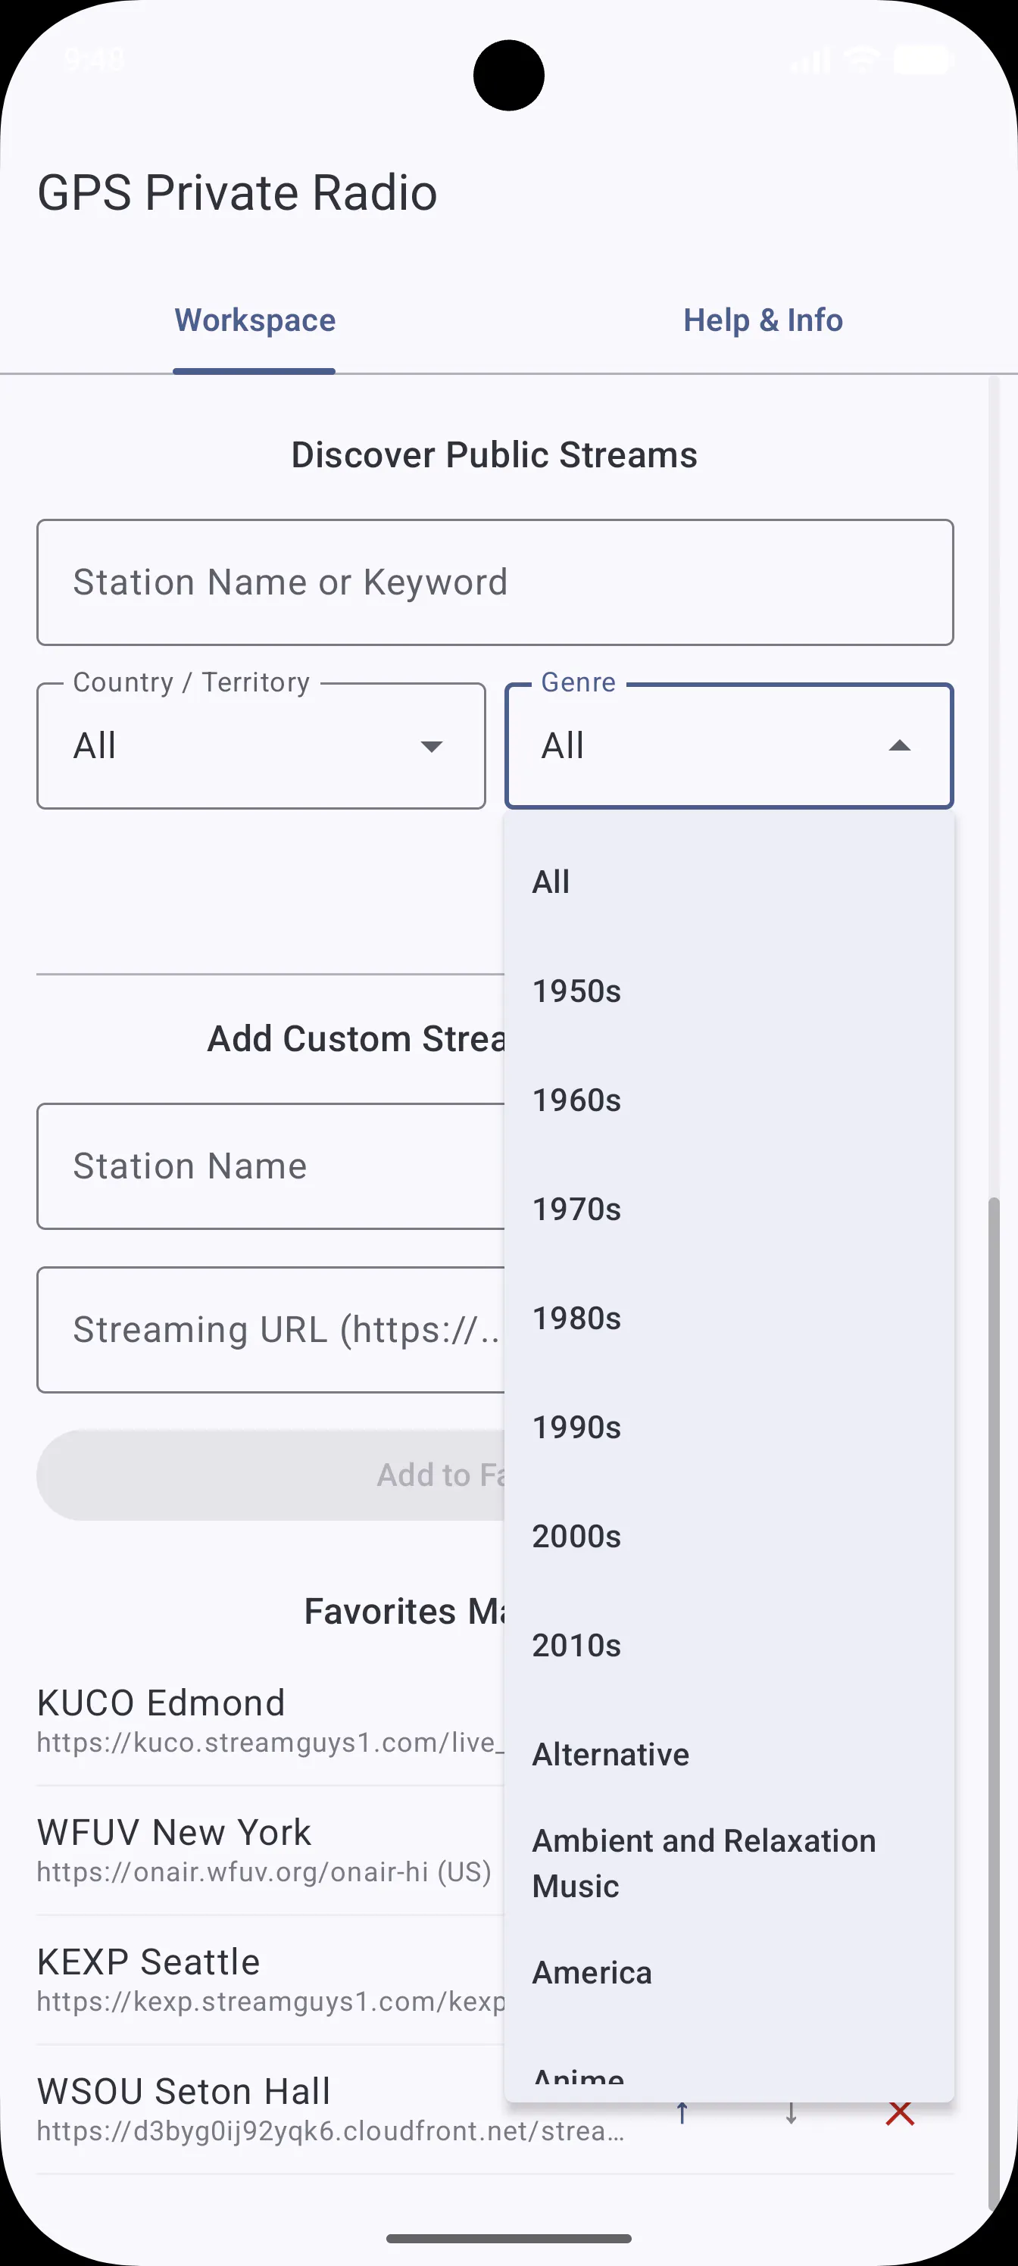Move WSOU Seton Hall down with arrow
This screenshot has width=1018, height=2266.
(791, 2112)
